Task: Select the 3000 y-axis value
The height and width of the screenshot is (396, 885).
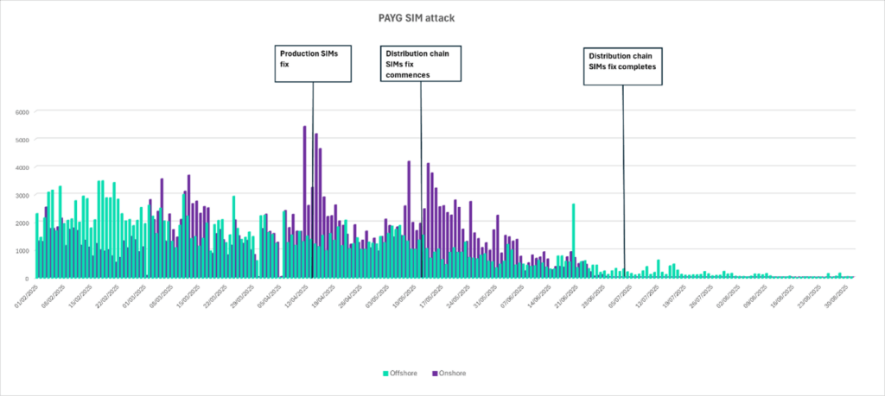Action: 21,195
